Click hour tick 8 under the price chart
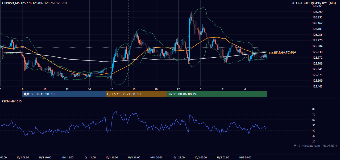Image resolution: width=340 pixels, height=160 pixels. (x=23, y=89)
